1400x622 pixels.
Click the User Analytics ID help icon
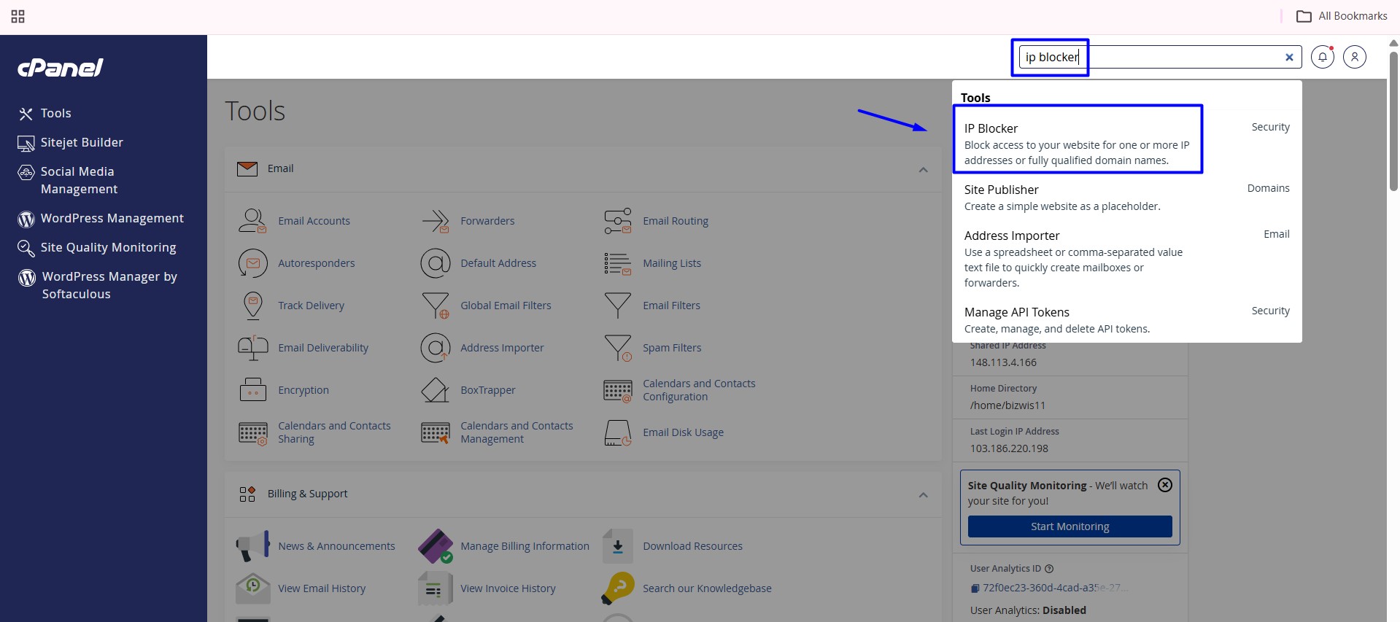click(1049, 569)
